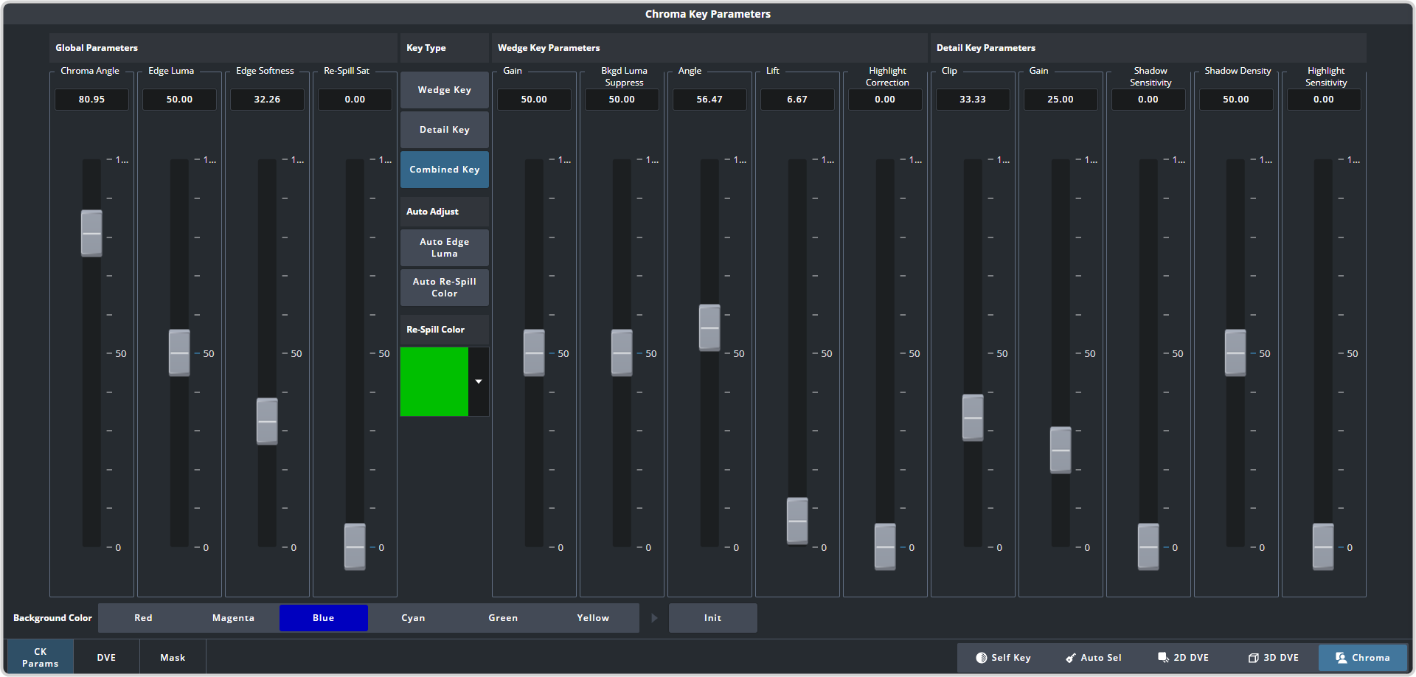Click the Detail Key Clip slider handle
This screenshot has width=1416, height=677.
[x=973, y=417]
